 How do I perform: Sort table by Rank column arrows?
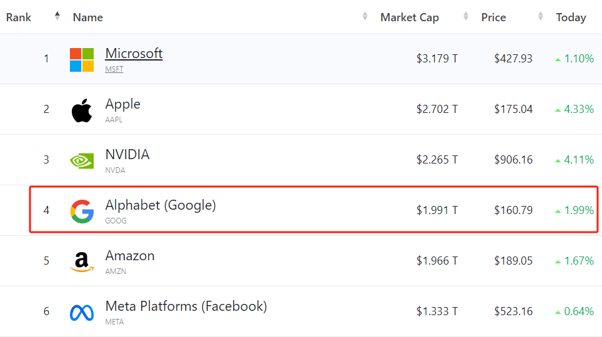pos(57,17)
